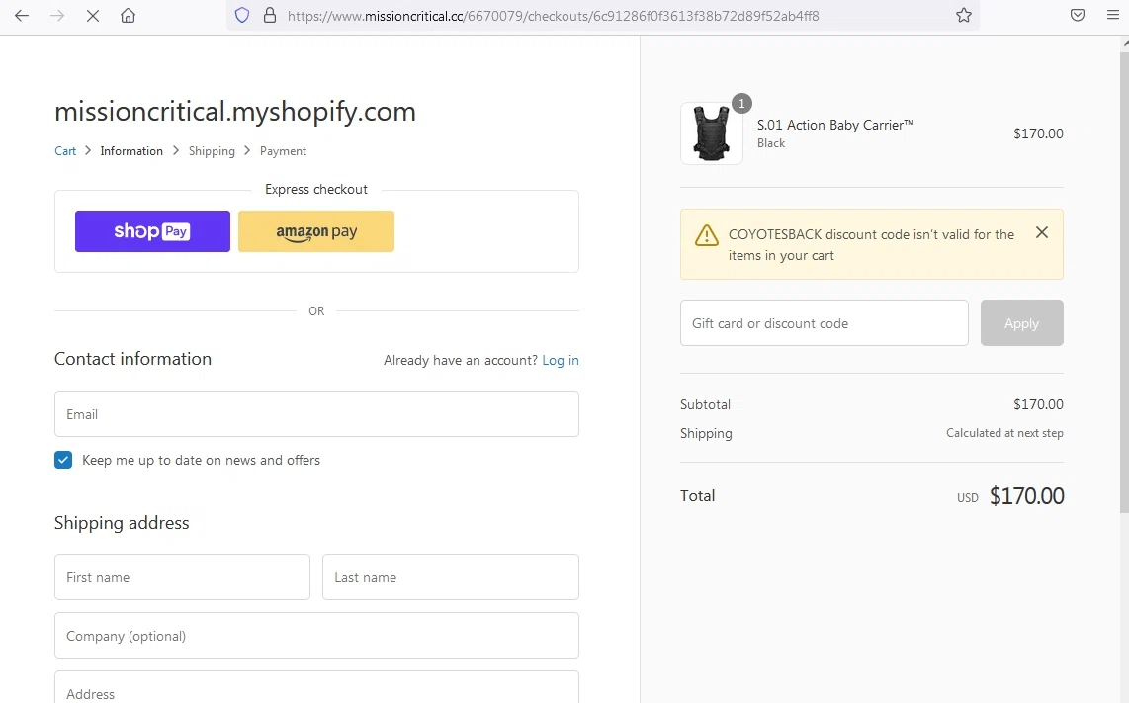
Task: Go back to the previous browser page
Action: coord(22,15)
